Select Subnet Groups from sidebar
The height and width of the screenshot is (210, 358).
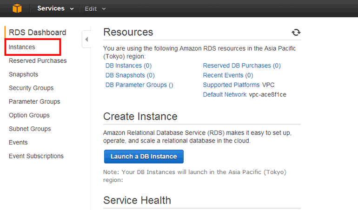click(30, 129)
